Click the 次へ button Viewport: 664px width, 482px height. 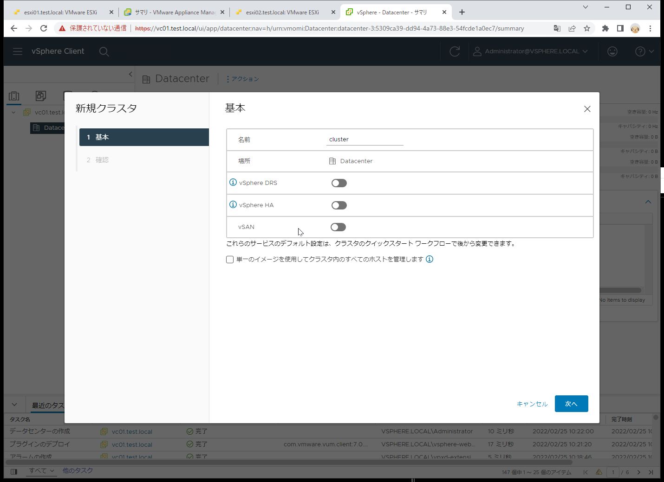[571, 404]
